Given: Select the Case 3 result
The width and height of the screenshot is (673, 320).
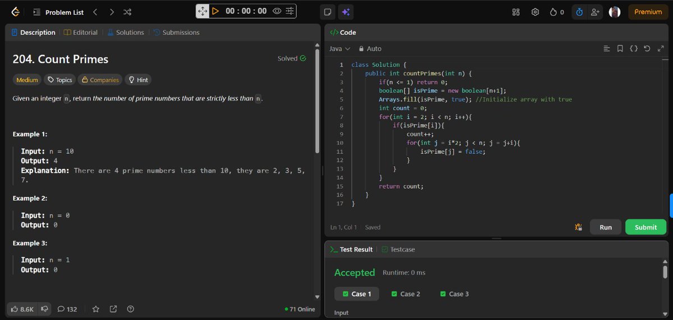Looking at the screenshot, I should coord(454,294).
